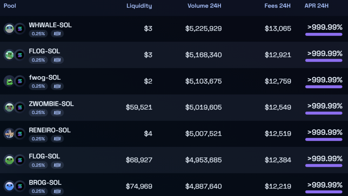The height and width of the screenshot is (196, 348).
Task: Click the striped bars badge under BROG-SOL
Action: point(57,191)
